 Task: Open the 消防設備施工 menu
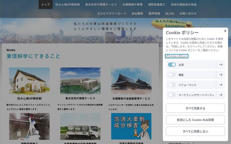157,5
